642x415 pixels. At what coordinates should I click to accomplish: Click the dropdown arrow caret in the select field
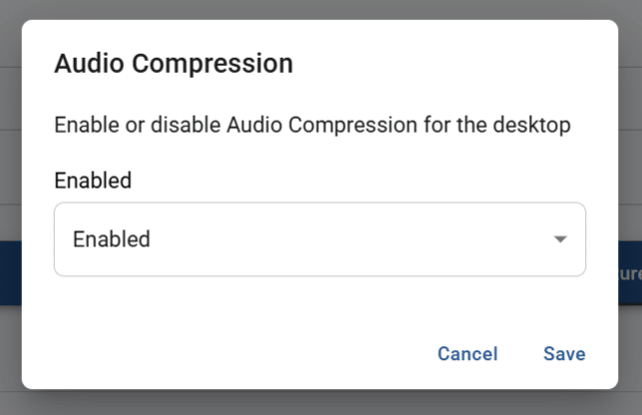[x=560, y=239]
